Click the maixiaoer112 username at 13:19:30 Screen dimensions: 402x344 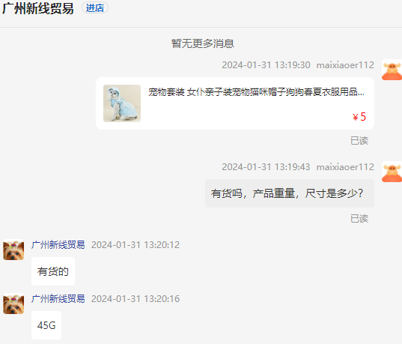[x=345, y=65]
